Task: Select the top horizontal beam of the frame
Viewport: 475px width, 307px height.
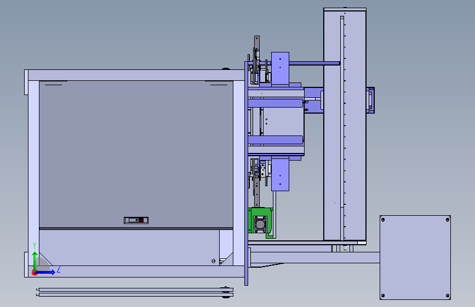Action: pyautogui.click(x=136, y=75)
